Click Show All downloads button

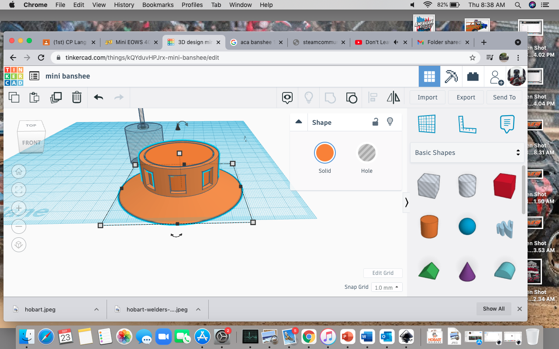(493, 309)
